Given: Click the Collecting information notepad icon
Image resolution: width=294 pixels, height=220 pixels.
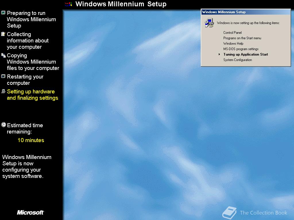Looking at the screenshot, I should [x=3, y=34].
